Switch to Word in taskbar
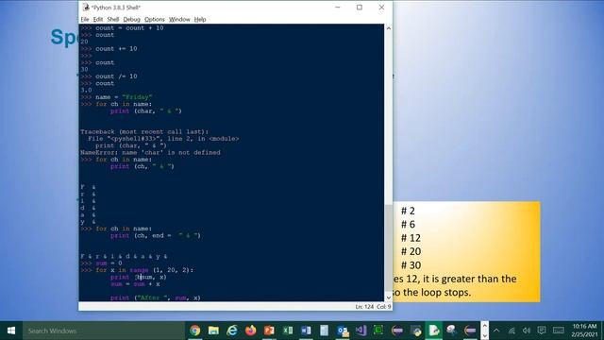 tap(306, 331)
